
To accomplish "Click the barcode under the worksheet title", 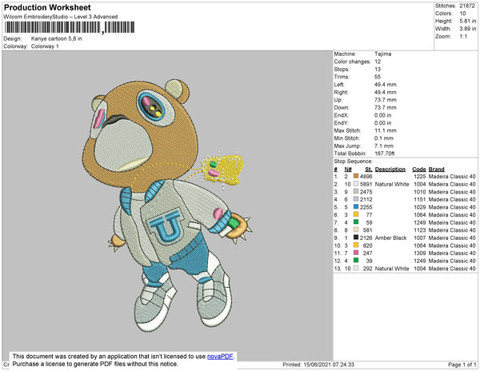I will [x=69, y=27].
